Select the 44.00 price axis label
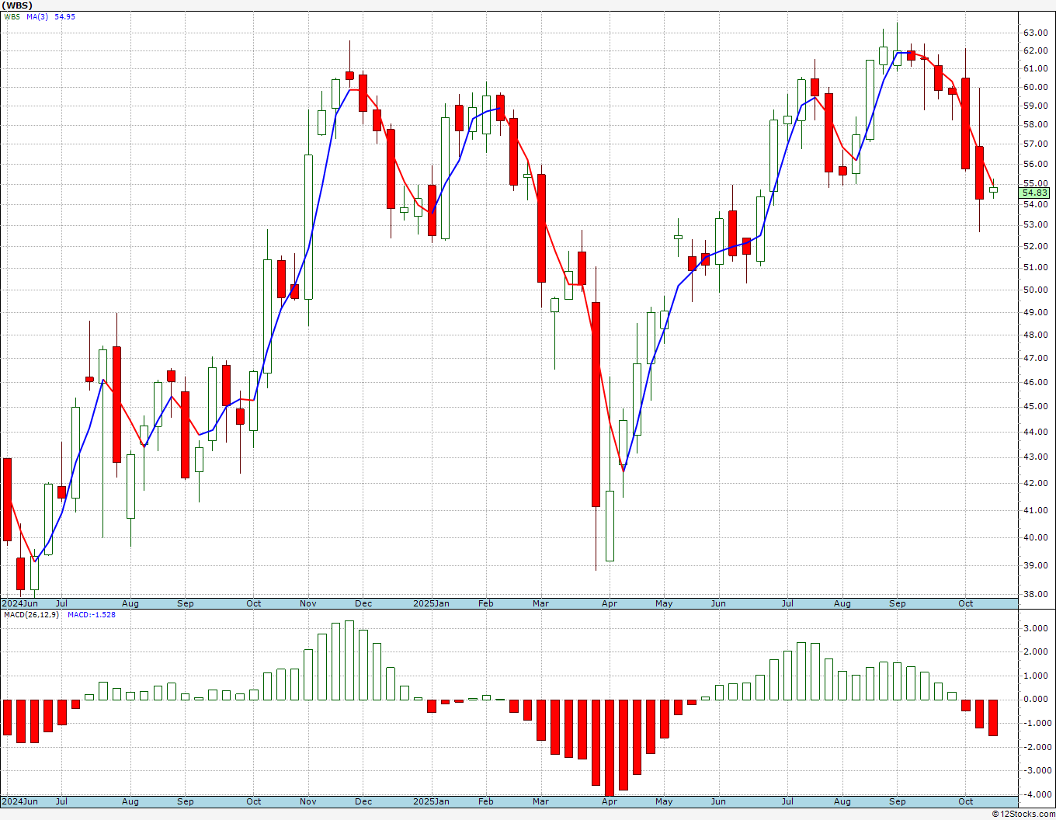 tap(1035, 432)
